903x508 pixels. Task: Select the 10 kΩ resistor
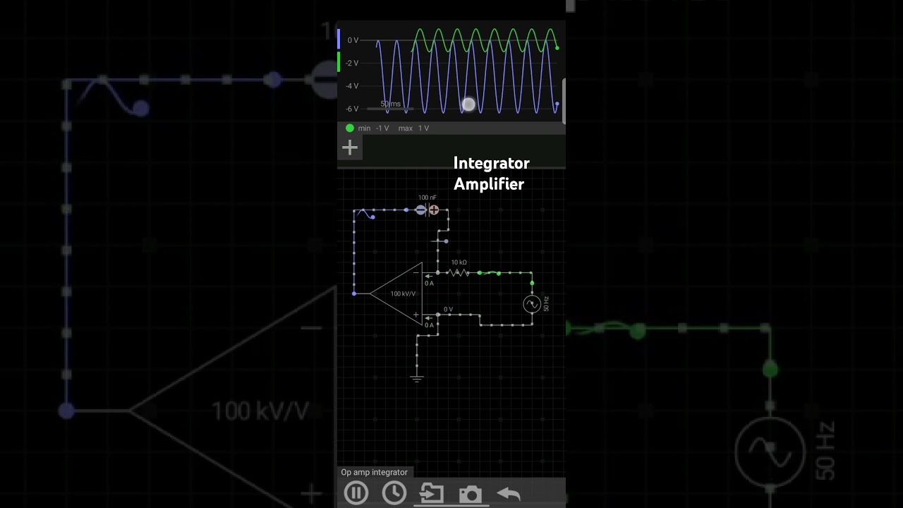pyautogui.click(x=459, y=272)
